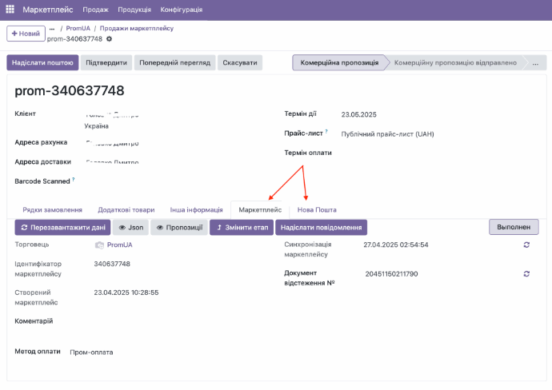
Task: Select Комерційну пропозицію відправлено stage
Action: pos(455,63)
